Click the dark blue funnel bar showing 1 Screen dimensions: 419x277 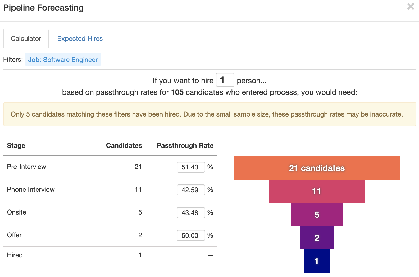tap(317, 261)
